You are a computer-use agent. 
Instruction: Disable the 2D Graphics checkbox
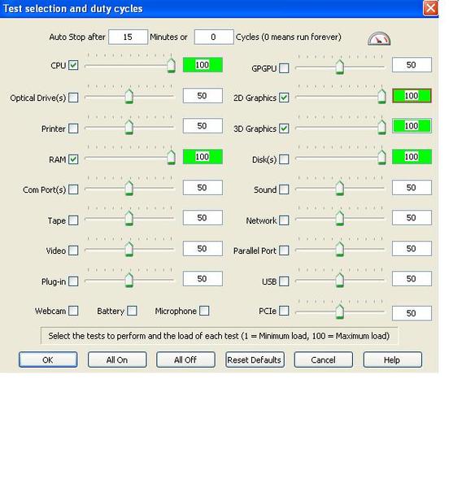click(x=284, y=98)
